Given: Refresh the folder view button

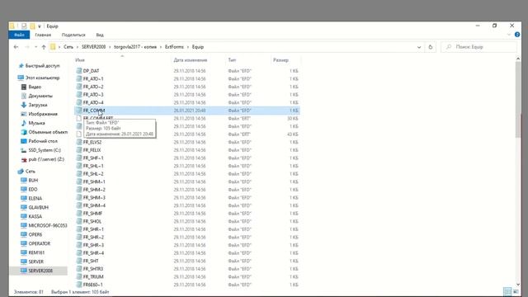Looking at the screenshot, I should coord(431,47).
